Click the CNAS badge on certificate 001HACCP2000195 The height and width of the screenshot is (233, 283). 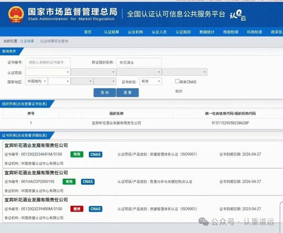[x=88, y=182]
